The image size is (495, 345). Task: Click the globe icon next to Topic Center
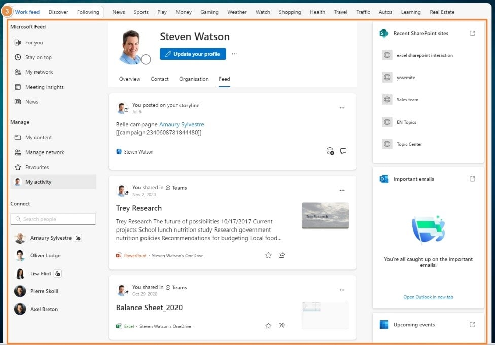387,144
